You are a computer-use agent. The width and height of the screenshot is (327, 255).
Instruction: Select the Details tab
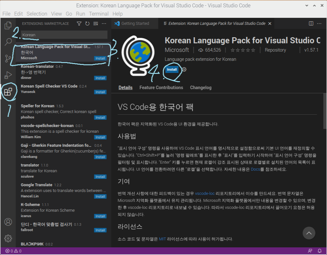pos(125,88)
